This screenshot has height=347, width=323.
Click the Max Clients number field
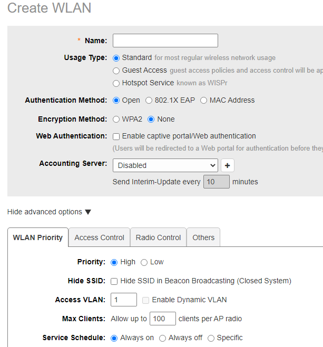[163, 319]
